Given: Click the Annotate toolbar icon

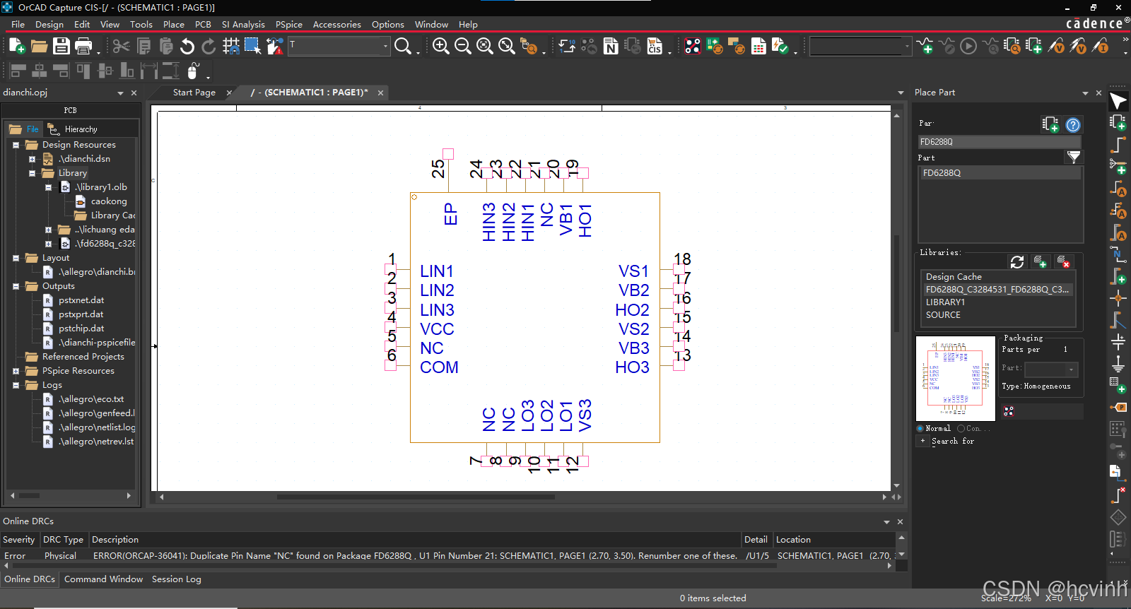Looking at the screenshot, I should [x=567, y=46].
